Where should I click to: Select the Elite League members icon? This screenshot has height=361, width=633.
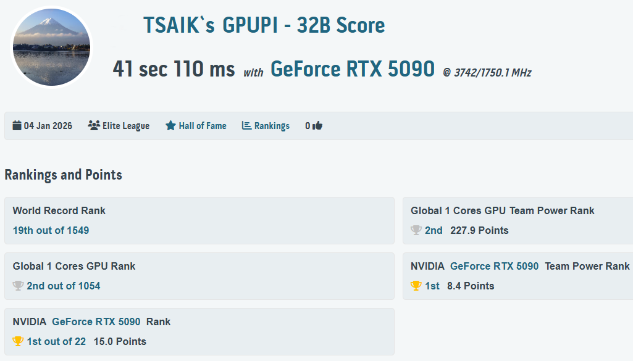93,125
